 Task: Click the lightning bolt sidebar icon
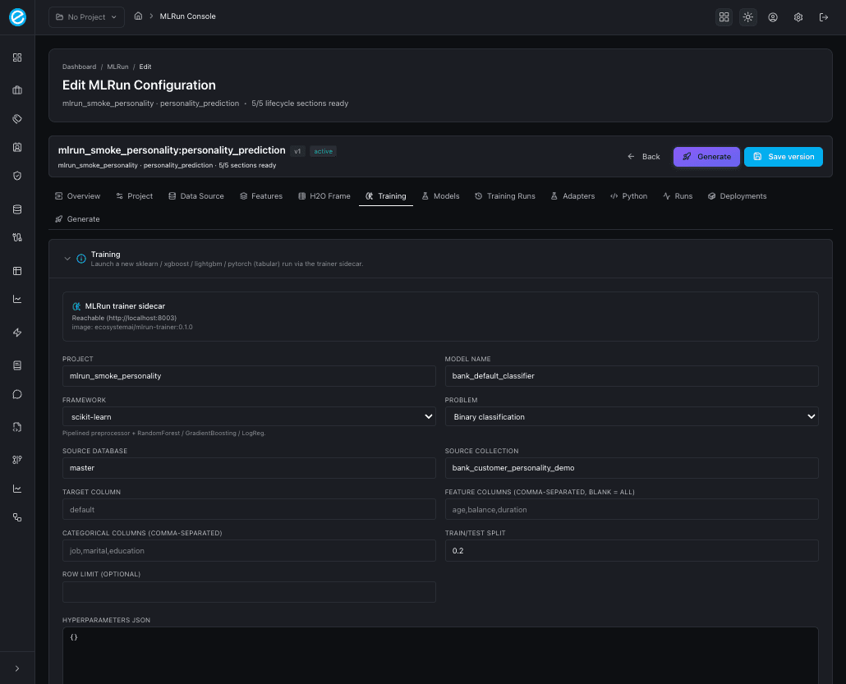pos(17,333)
